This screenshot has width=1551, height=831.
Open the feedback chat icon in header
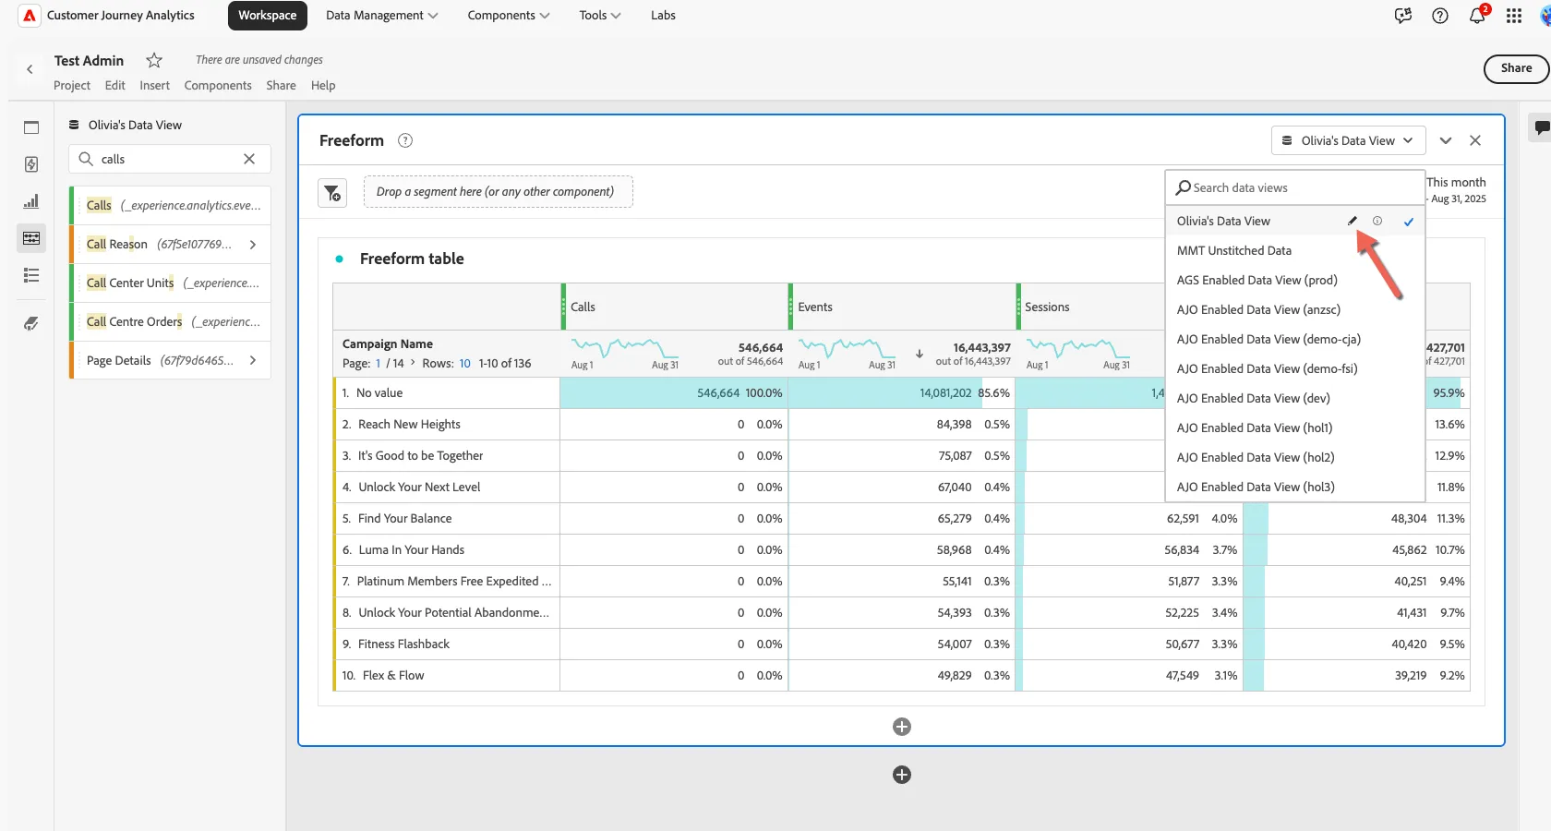1403,16
